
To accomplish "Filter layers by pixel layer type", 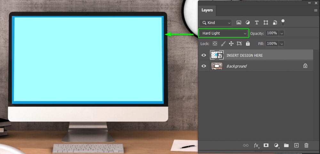I will [x=239, y=23].
